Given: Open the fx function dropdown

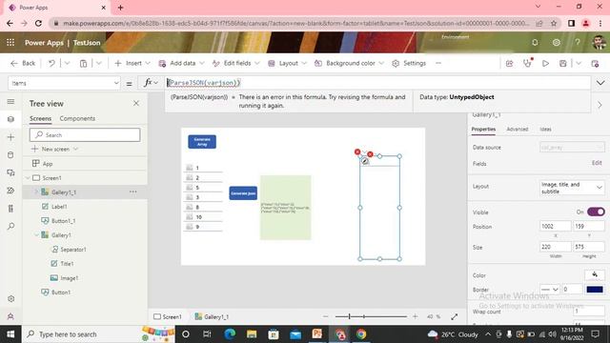Looking at the screenshot, I should point(151,83).
